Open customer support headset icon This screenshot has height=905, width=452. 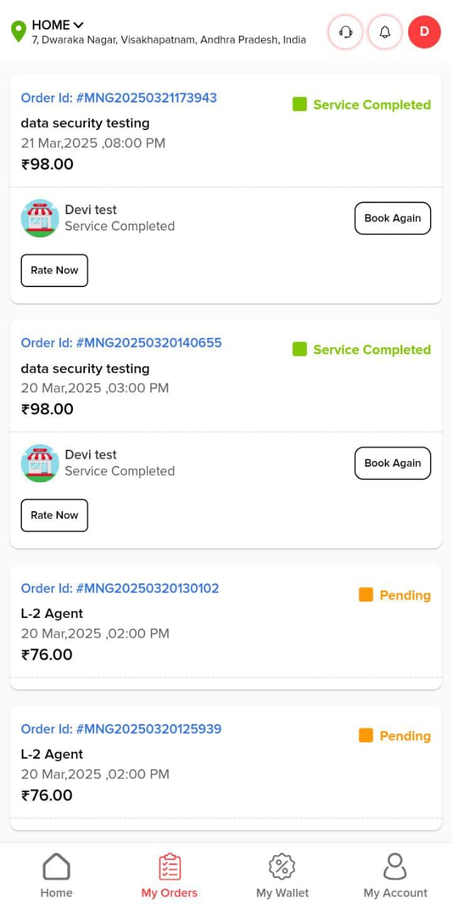(x=345, y=33)
